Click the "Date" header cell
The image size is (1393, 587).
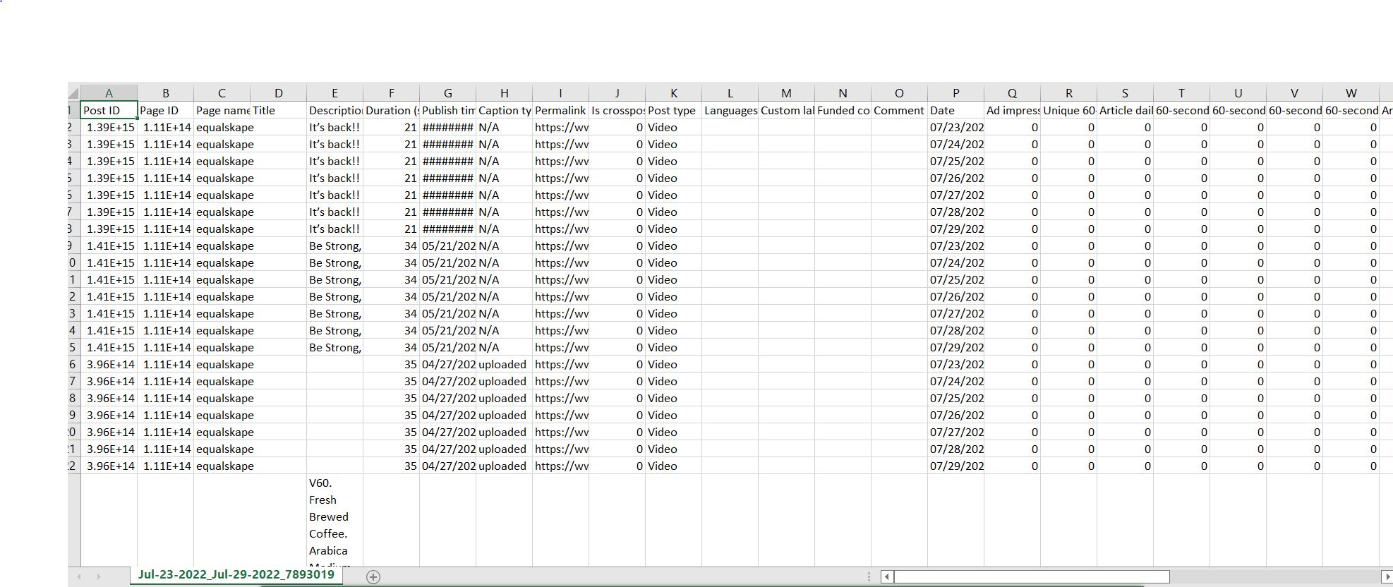tap(955, 110)
